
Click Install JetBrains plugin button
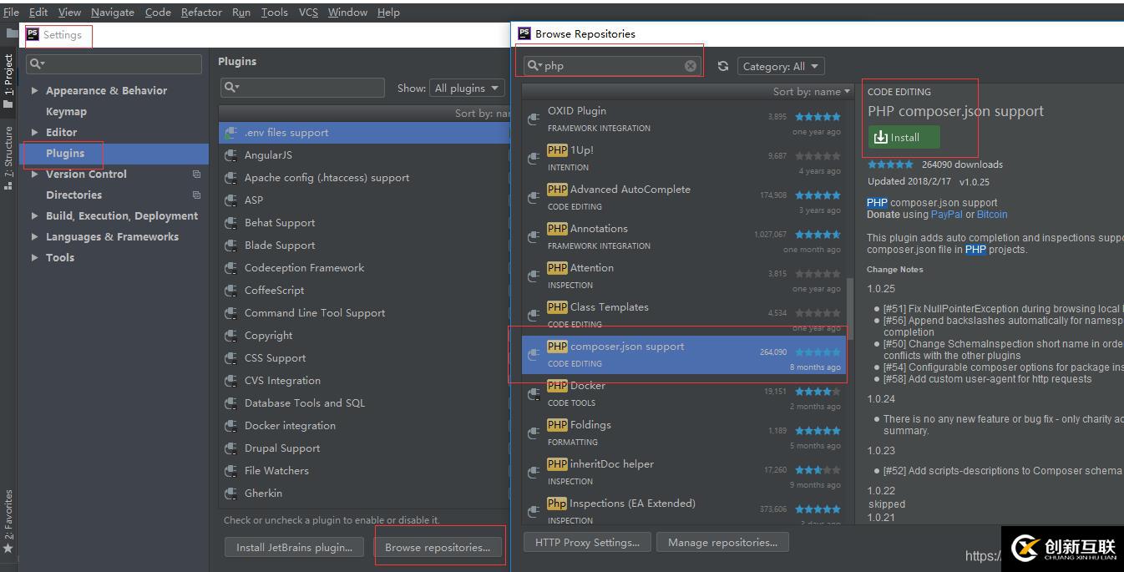coord(295,547)
